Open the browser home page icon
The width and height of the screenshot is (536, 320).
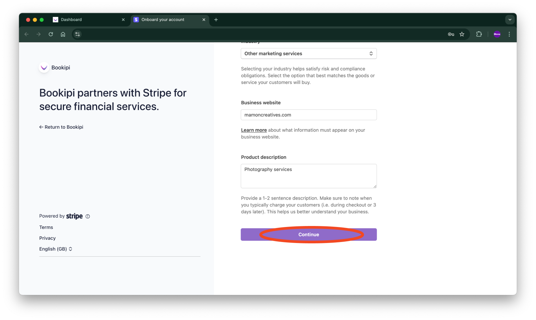click(63, 34)
